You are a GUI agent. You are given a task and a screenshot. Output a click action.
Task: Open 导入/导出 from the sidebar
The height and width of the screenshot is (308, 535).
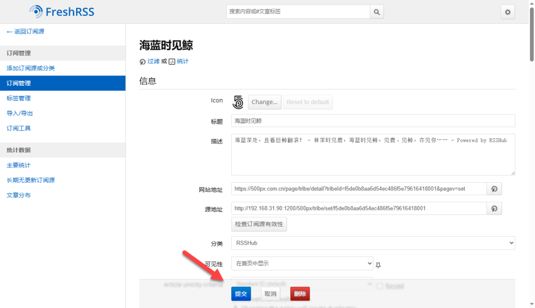(x=20, y=113)
